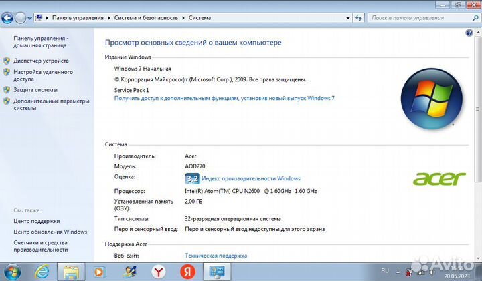
Task: Open 'Панель управления - домашняя страница' link
Action: [40, 42]
